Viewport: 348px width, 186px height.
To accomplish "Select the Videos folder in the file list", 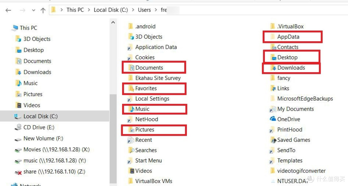I will click(x=140, y=171).
